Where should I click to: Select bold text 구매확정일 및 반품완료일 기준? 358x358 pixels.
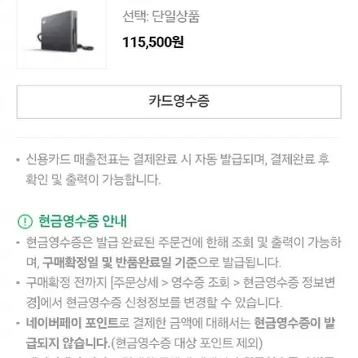point(120,263)
